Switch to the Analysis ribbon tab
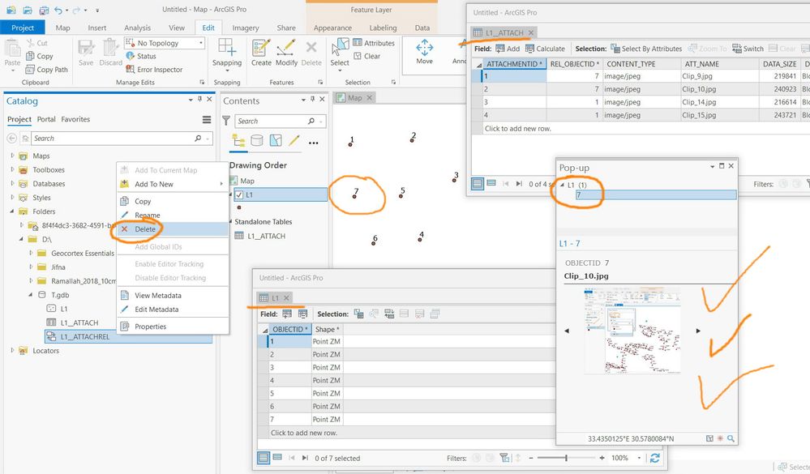The width and height of the screenshot is (810, 474). click(137, 28)
